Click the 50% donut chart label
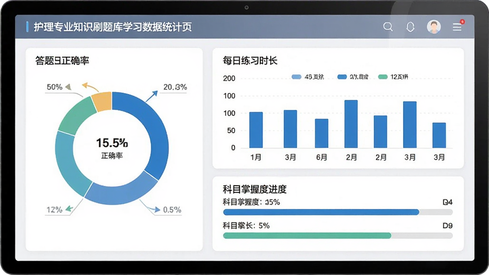The width and height of the screenshot is (489, 275). [54, 87]
